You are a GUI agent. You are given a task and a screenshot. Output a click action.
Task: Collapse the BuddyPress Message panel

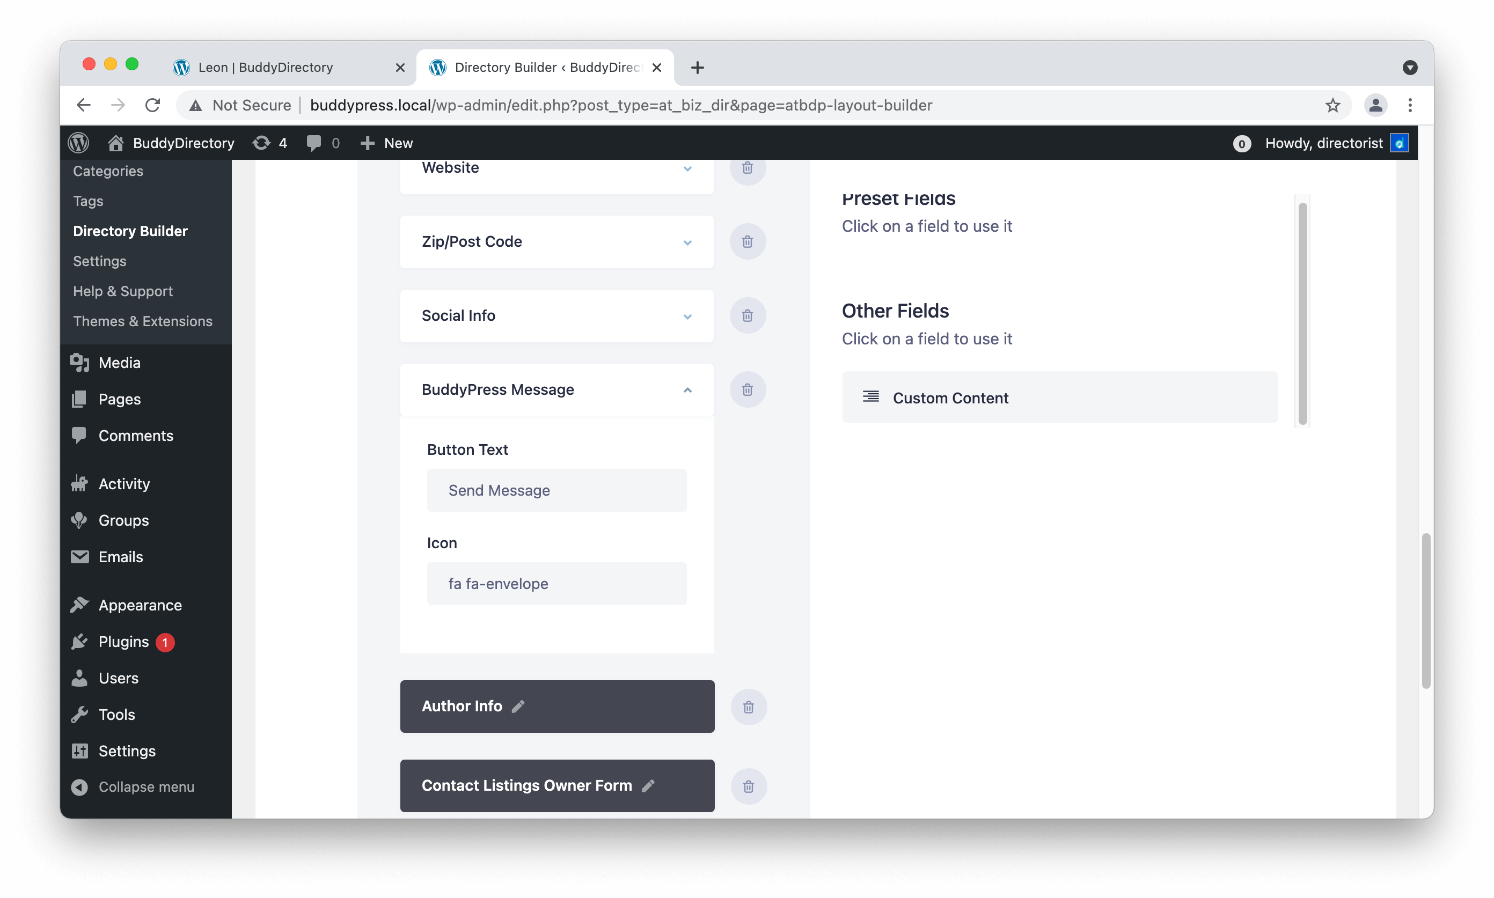pyautogui.click(x=687, y=391)
